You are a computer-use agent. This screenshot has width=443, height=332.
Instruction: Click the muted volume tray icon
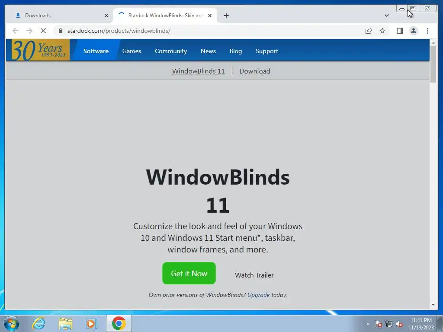[x=399, y=324]
